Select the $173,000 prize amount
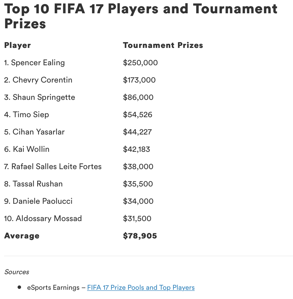The image size is (293, 299). [139, 80]
